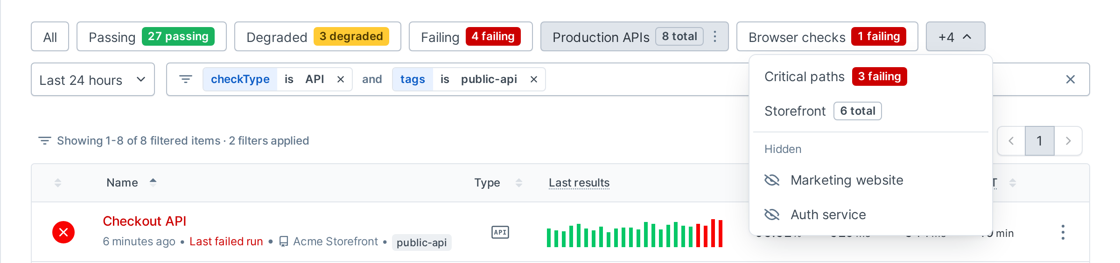Click the Last results column header
This screenshot has height=263, width=1120.
tap(579, 182)
